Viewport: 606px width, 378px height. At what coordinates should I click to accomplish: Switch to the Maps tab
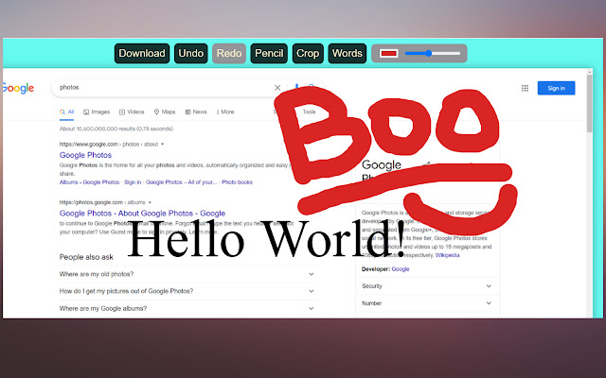click(165, 112)
